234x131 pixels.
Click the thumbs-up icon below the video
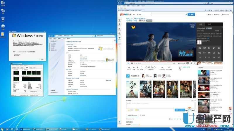[x=129, y=68]
